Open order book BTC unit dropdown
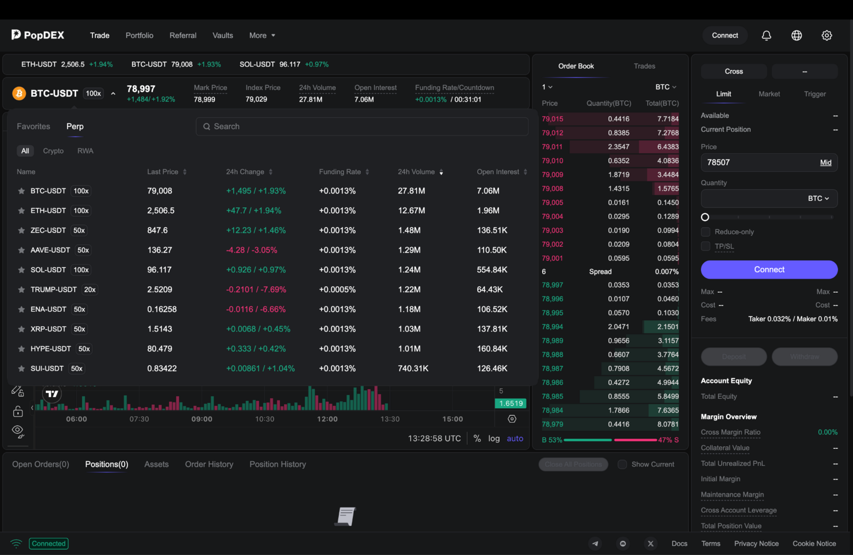This screenshot has width=853, height=555. click(666, 87)
